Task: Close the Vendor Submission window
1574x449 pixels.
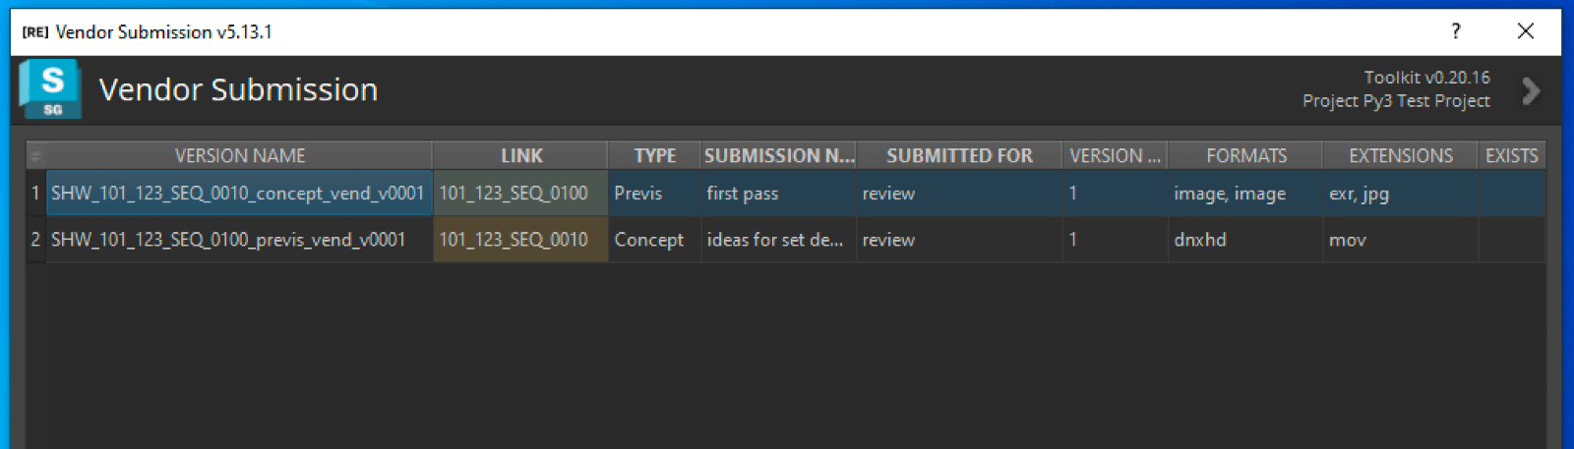Action: click(x=1525, y=31)
